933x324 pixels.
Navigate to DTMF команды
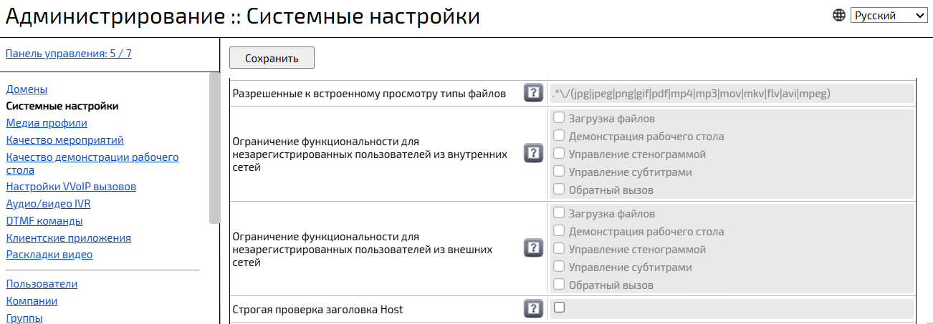pyautogui.click(x=44, y=221)
